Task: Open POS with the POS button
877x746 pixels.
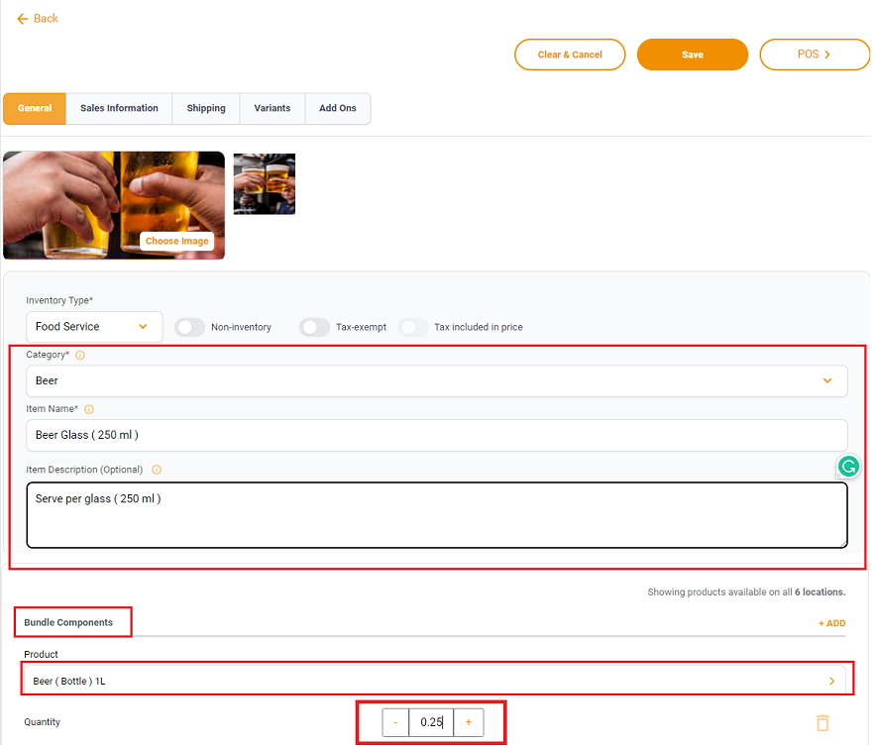Action: pos(815,54)
